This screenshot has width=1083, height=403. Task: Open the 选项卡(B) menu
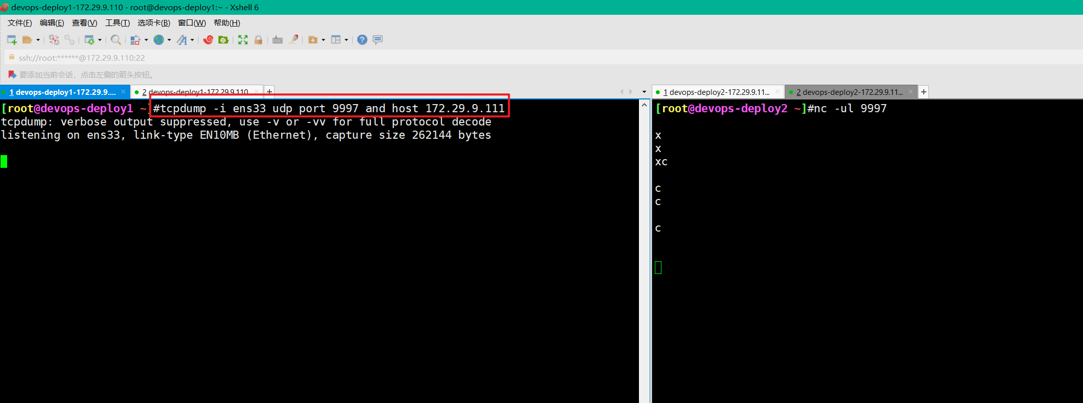154,23
